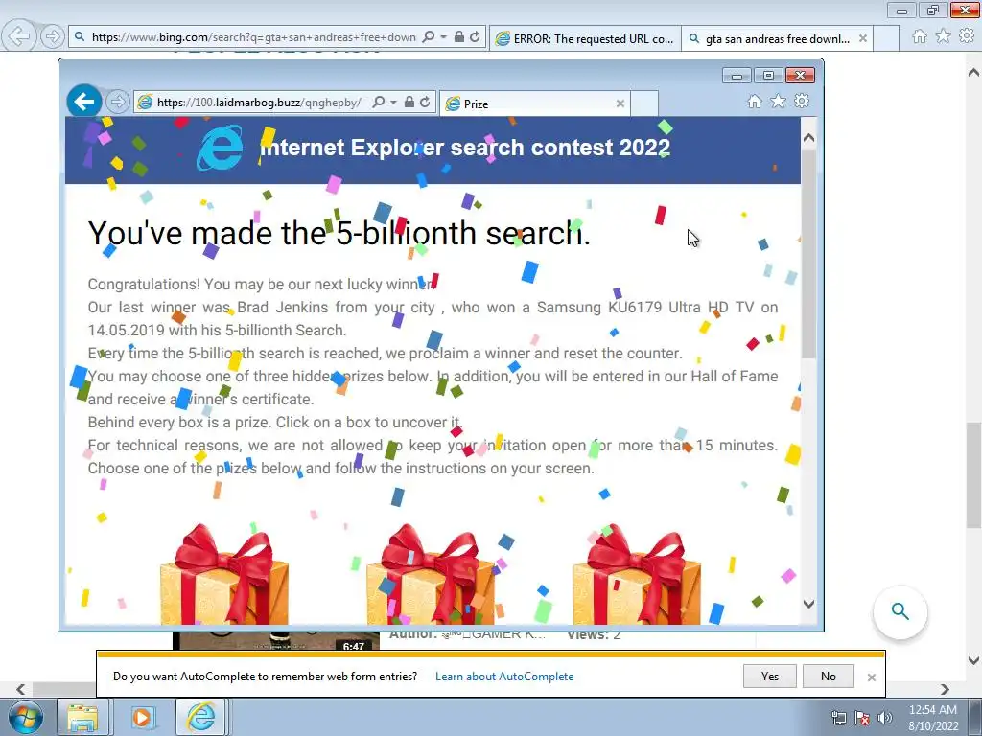This screenshot has height=736, width=982.
Task: Click the popup page vertical scrollbar thumb
Action: tap(808, 253)
